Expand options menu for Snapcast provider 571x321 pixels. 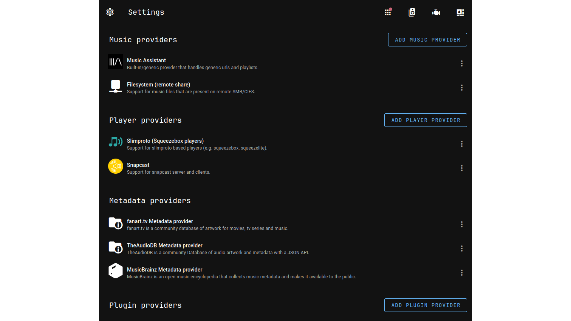tap(461, 168)
